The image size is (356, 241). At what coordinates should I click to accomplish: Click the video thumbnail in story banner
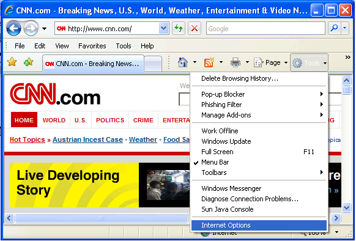pos(168,185)
